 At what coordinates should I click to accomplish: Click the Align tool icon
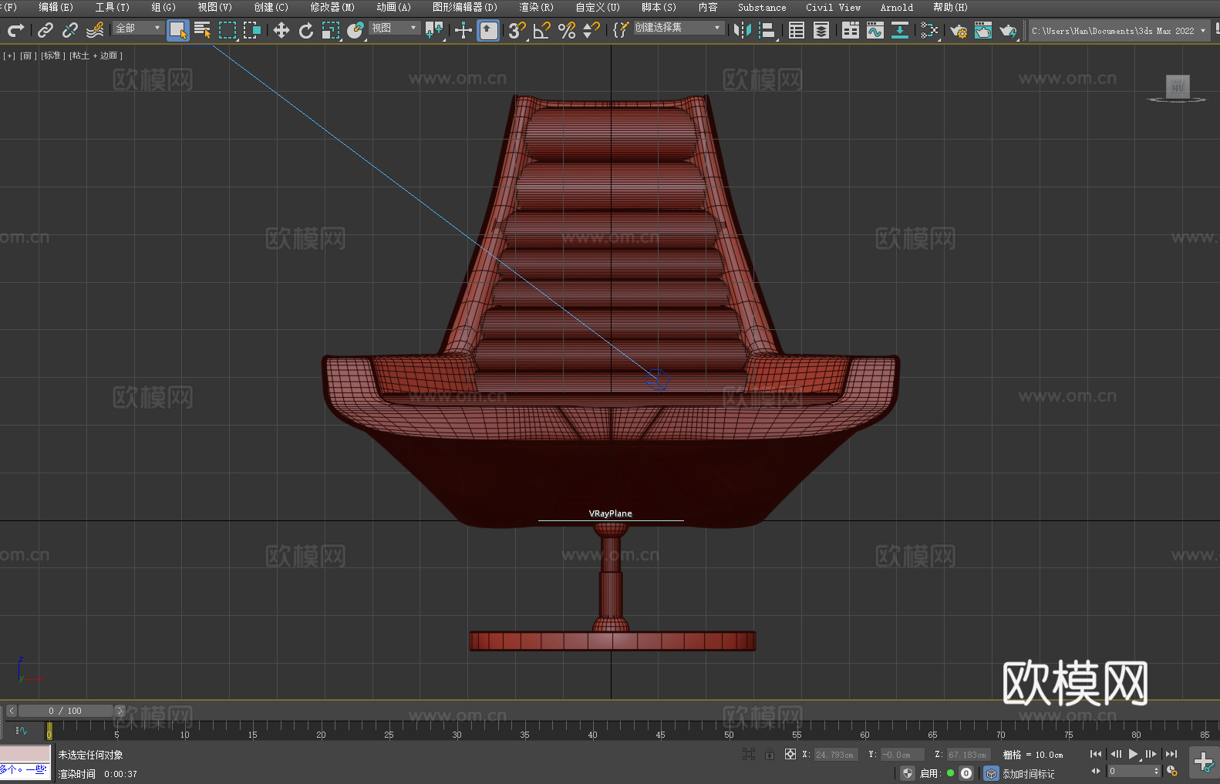pyautogui.click(x=767, y=30)
